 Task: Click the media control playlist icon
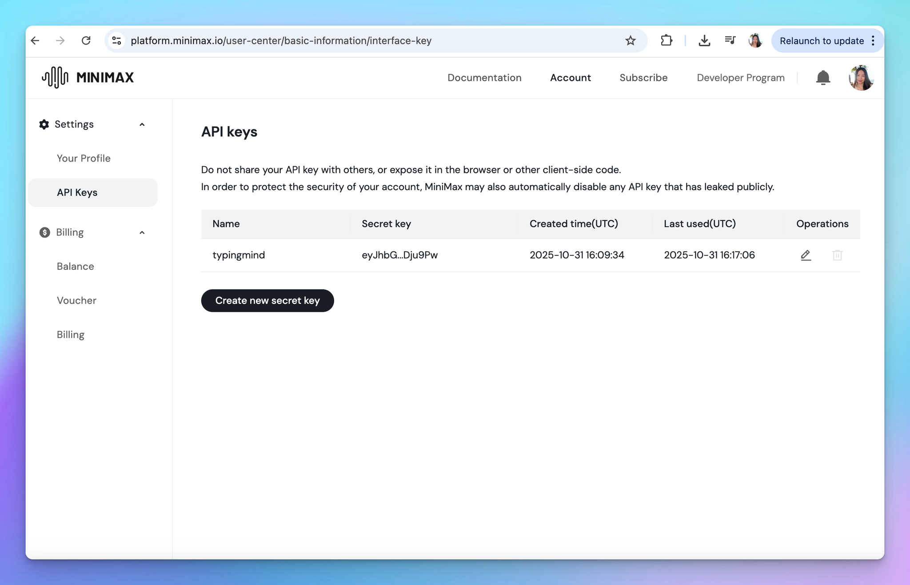[x=730, y=41]
